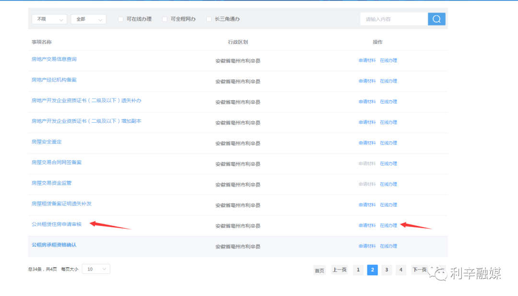Click 在线办理 for 公共租赁住房申请审核
This screenshot has width=518, height=296.
388,225
